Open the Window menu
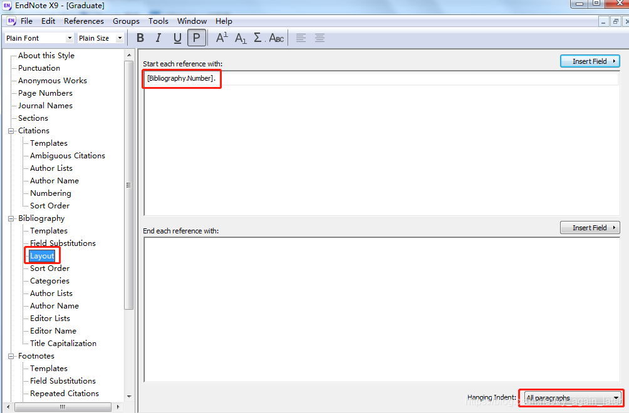Screen dimensions: 629x413 pos(192,21)
